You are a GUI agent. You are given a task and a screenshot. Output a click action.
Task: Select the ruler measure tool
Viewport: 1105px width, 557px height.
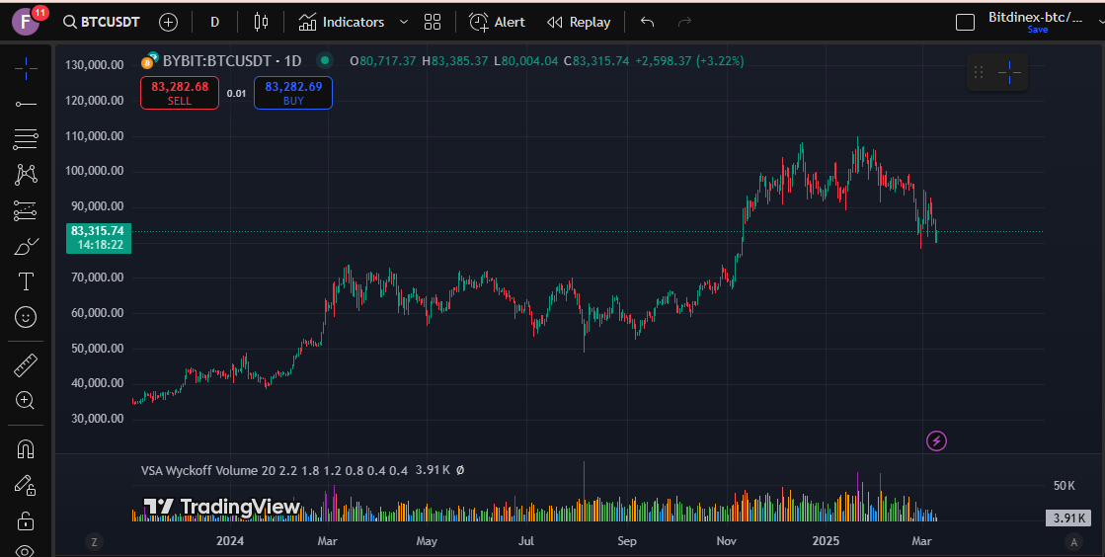point(26,365)
